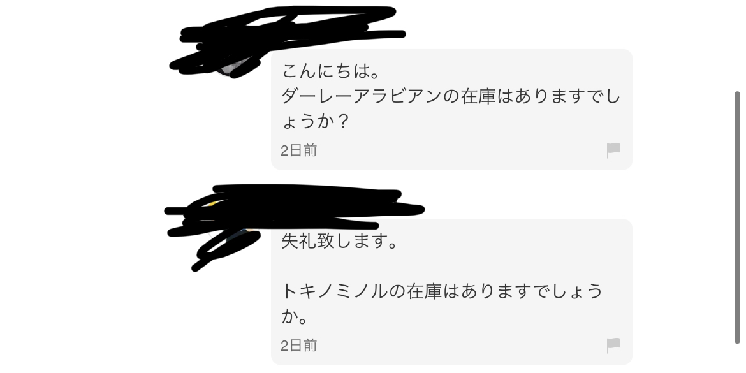Image resolution: width=746 pixels, height=373 pixels.
Task: Click the ダーレーアラビアンの在庫 question line
Action: (x=451, y=96)
